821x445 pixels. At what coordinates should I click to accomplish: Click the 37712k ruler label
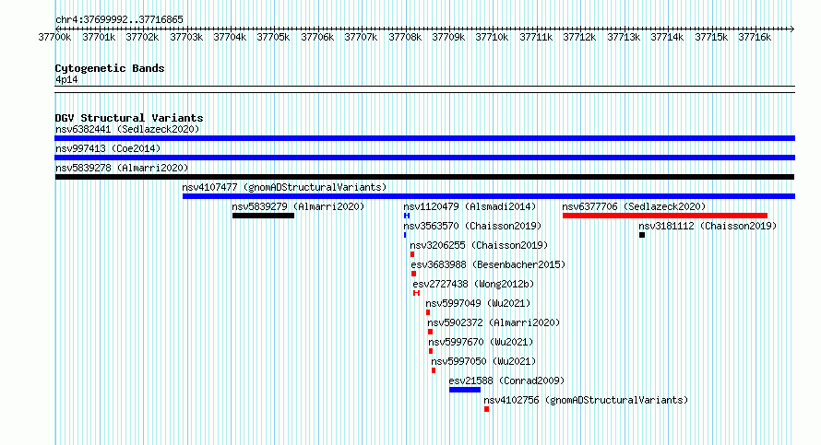(579, 37)
